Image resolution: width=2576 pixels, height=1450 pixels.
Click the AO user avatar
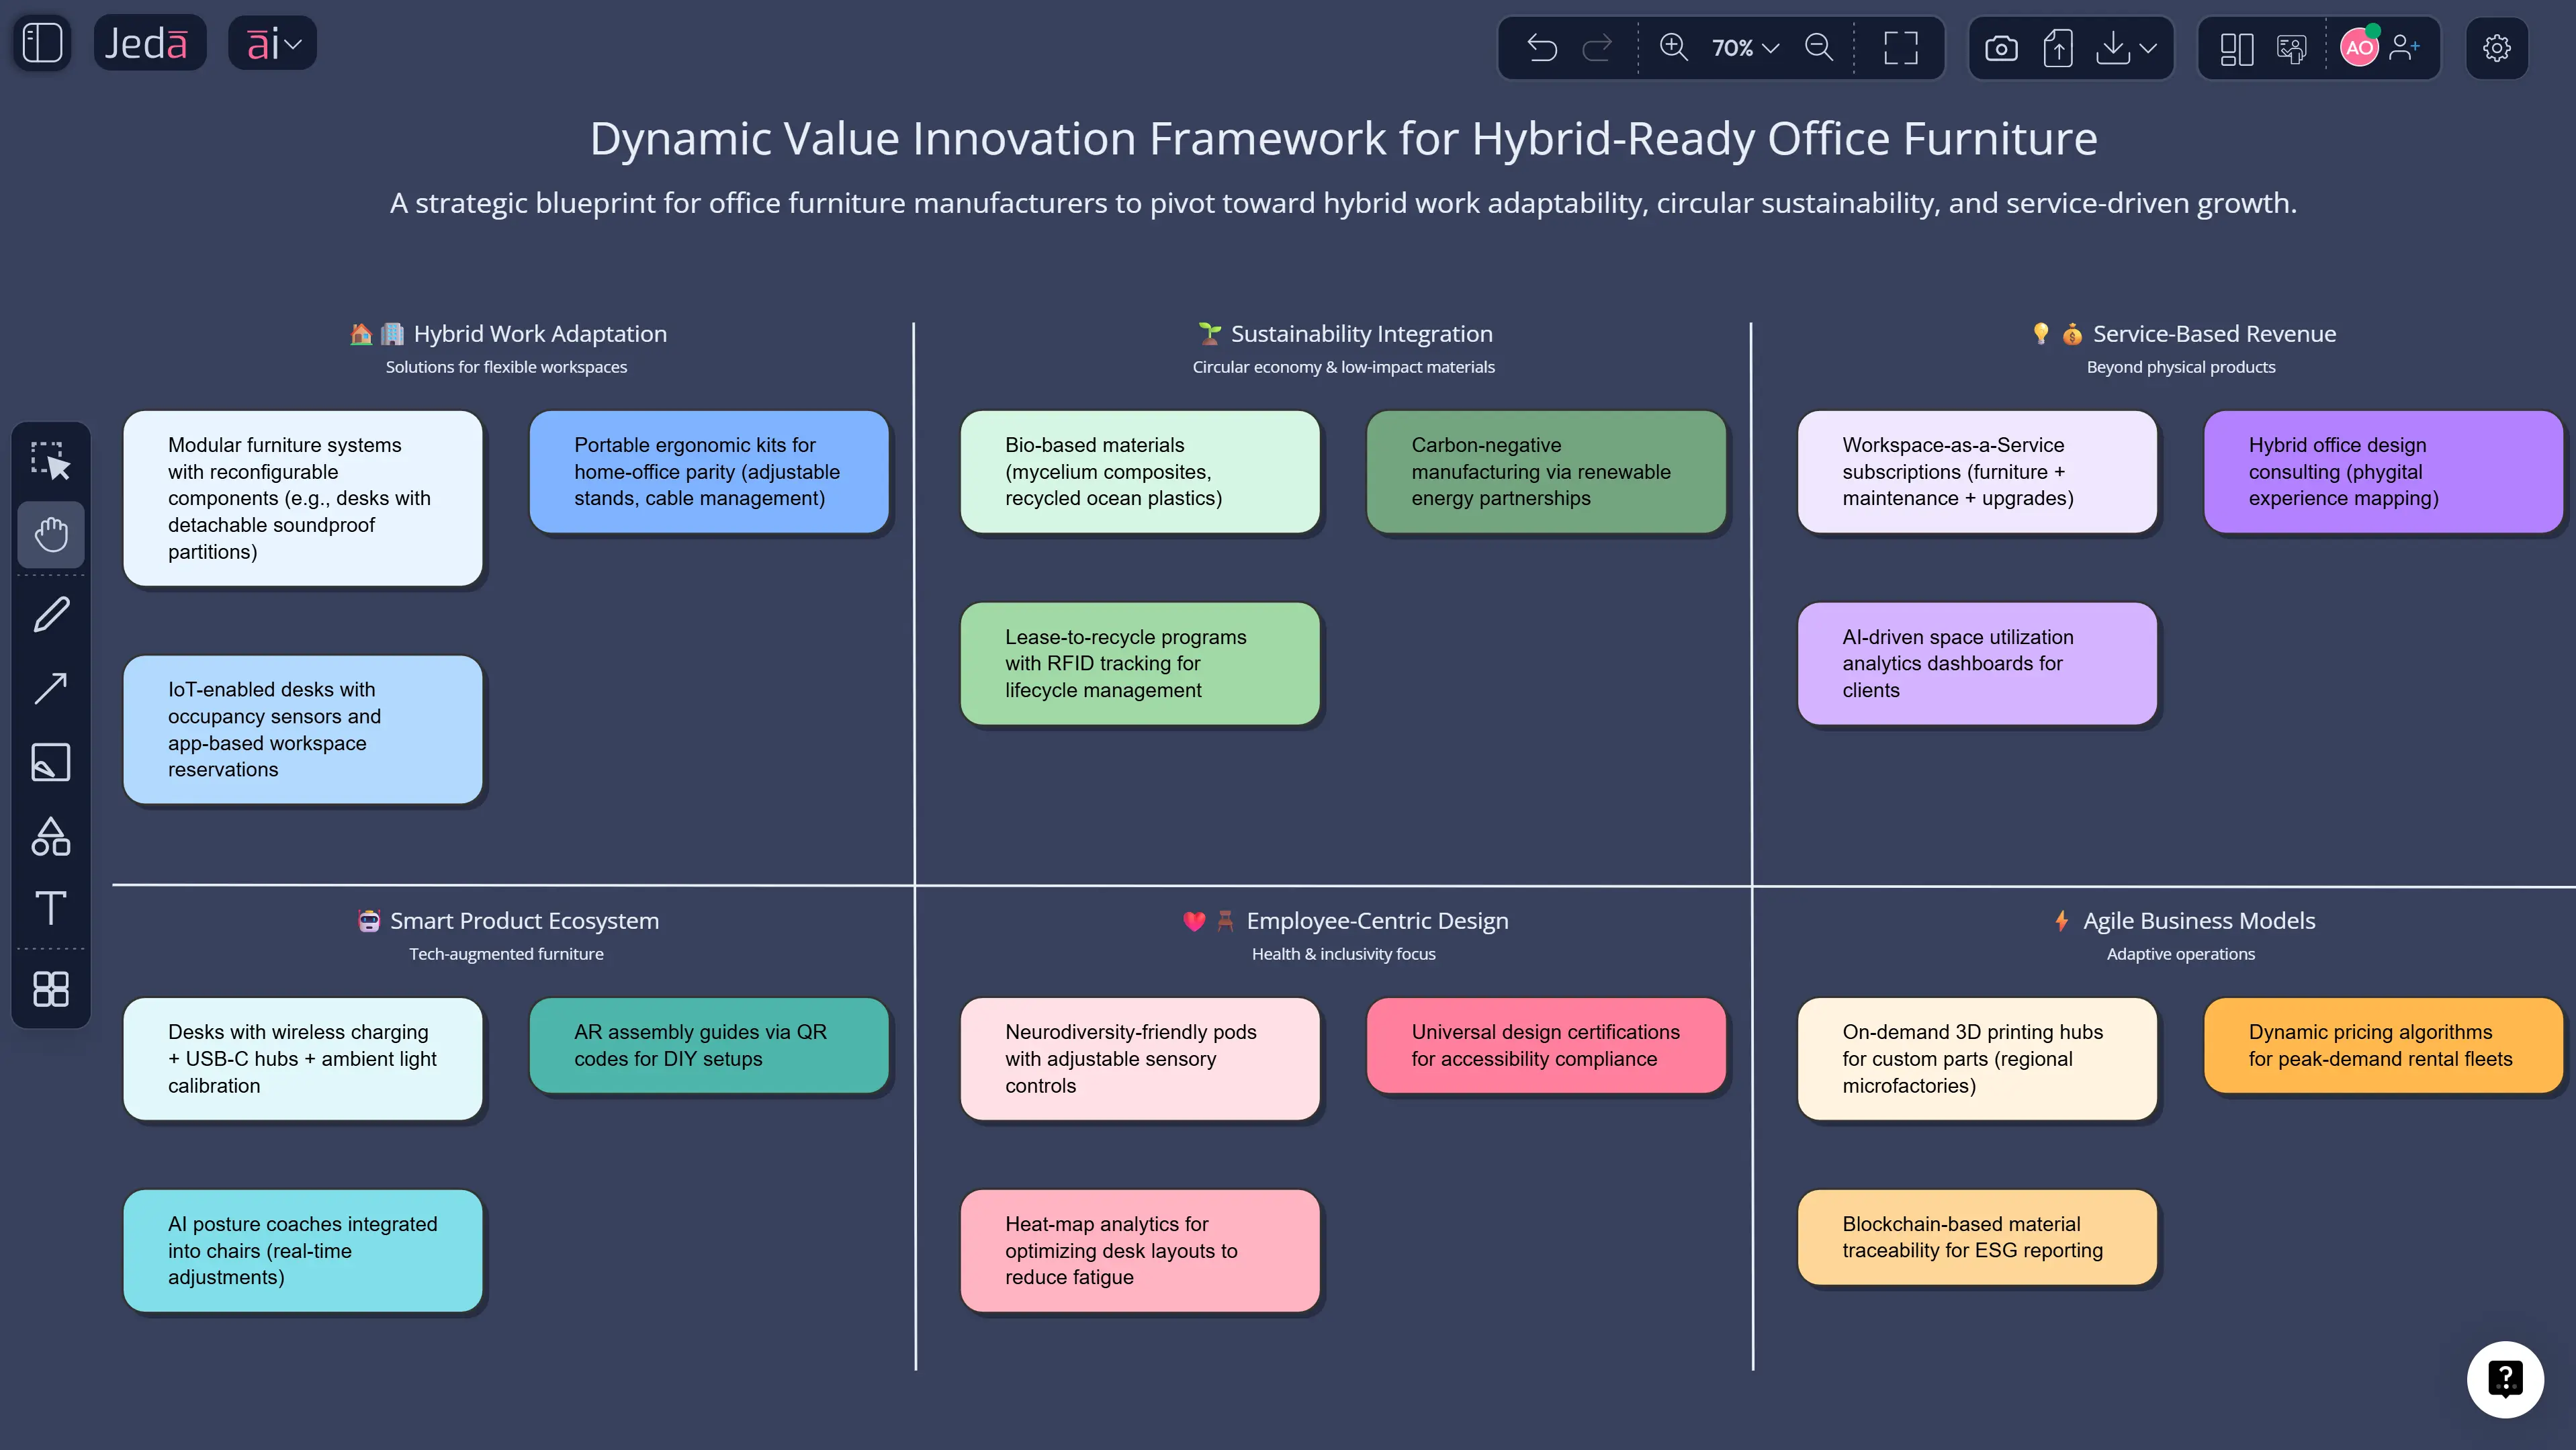pos(2360,48)
